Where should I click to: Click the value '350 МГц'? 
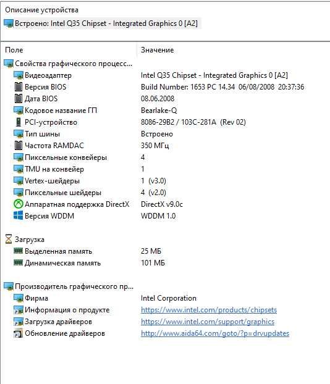(155, 146)
